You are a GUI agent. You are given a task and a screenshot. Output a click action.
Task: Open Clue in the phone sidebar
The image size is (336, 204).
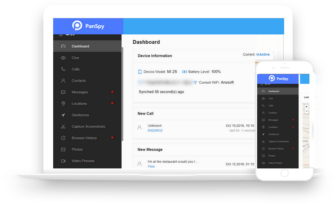[x=278, y=99]
